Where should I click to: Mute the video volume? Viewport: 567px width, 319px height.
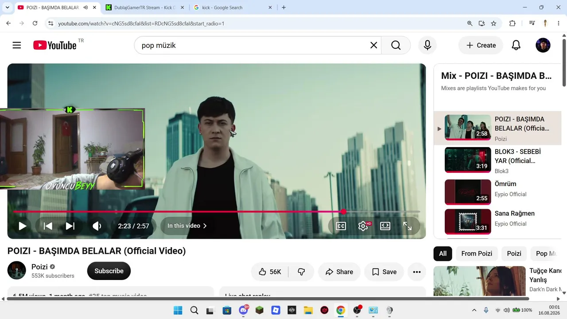click(x=97, y=226)
